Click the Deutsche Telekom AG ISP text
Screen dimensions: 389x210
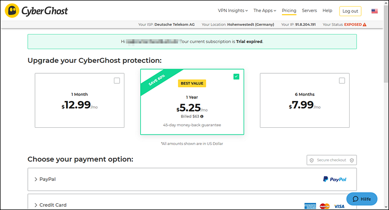pos(174,25)
